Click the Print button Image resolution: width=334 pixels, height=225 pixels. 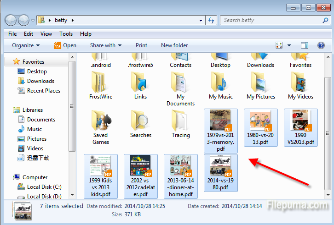pyautogui.click(x=141, y=45)
